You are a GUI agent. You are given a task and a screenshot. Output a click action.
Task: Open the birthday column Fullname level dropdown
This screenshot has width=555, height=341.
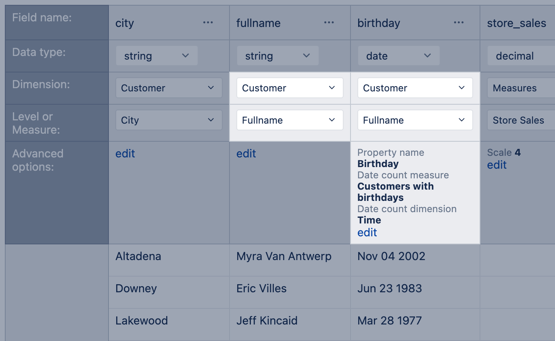415,120
